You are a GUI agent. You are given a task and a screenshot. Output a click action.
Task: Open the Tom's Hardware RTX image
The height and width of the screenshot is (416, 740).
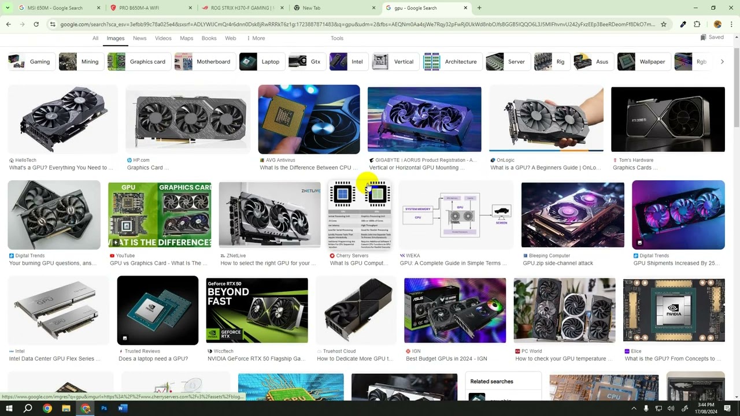[668, 120]
